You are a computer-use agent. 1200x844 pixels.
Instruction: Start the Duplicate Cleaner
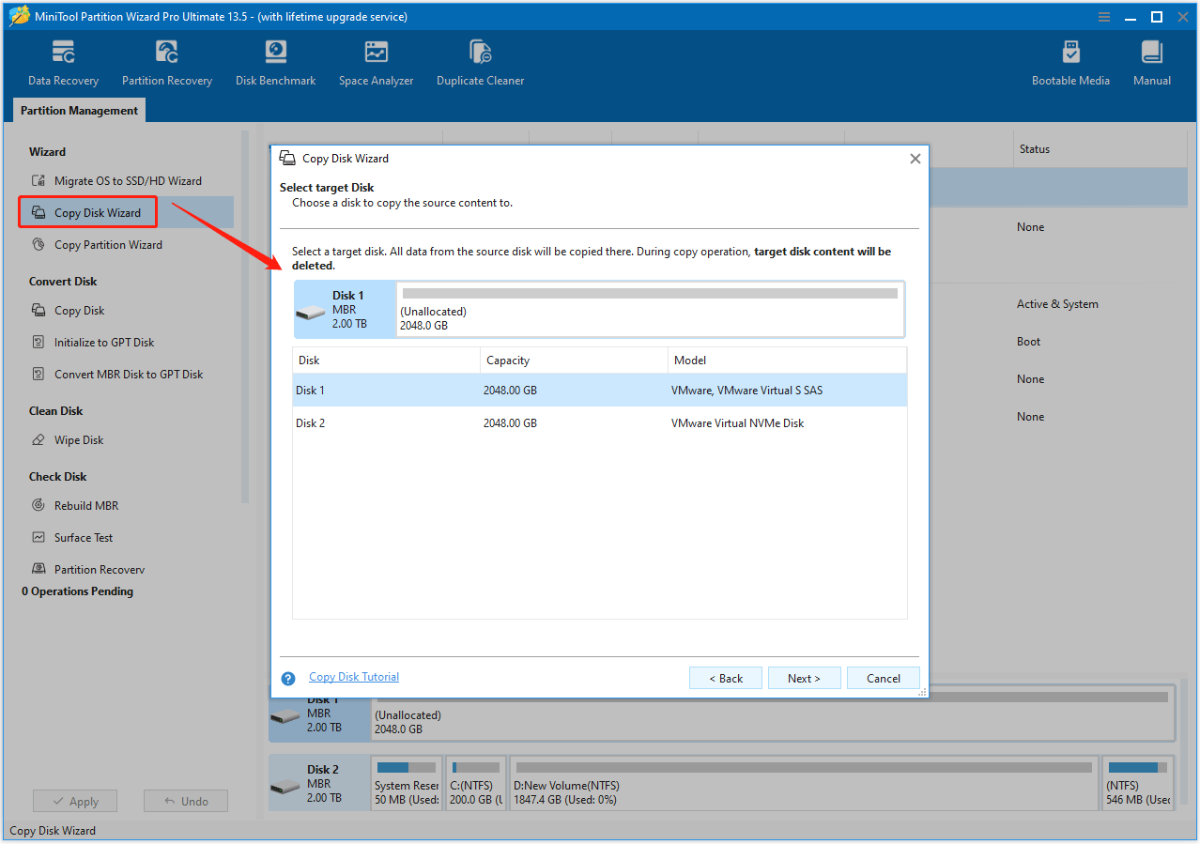tap(480, 61)
